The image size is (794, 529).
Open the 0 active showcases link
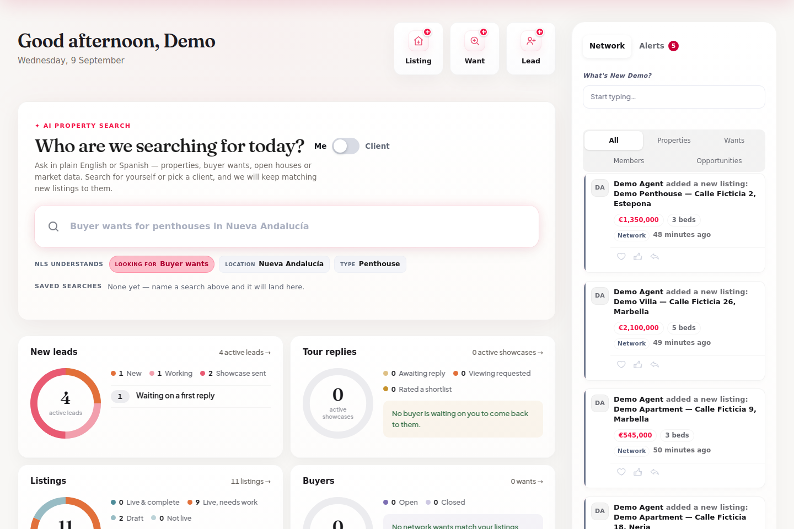pos(507,353)
